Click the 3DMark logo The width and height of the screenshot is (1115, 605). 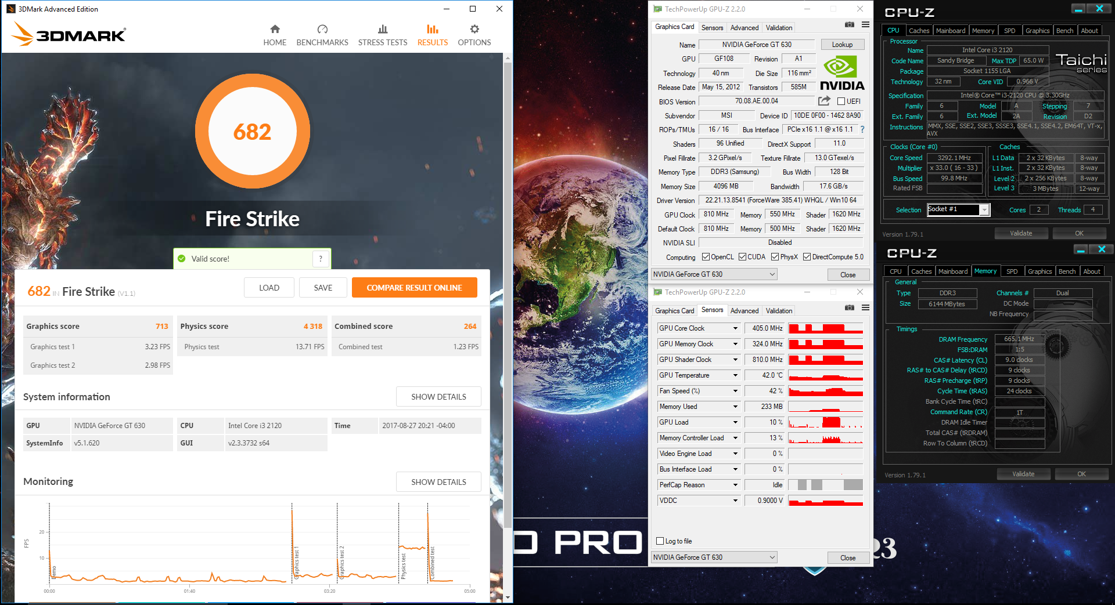click(69, 34)
